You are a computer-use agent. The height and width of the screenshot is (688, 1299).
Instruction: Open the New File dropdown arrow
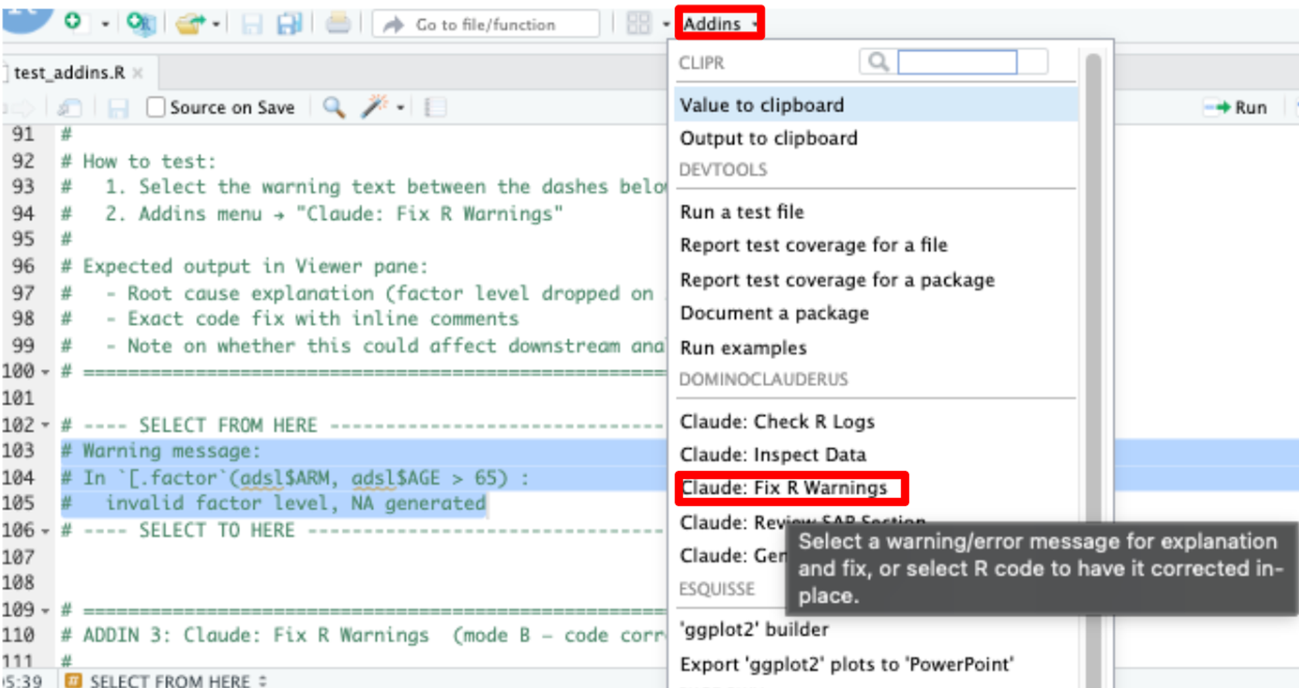[x=105, y=24]
